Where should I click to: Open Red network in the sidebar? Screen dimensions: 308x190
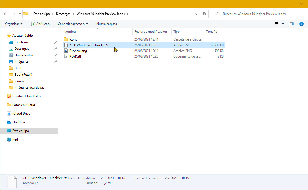[x=15, y=139]
